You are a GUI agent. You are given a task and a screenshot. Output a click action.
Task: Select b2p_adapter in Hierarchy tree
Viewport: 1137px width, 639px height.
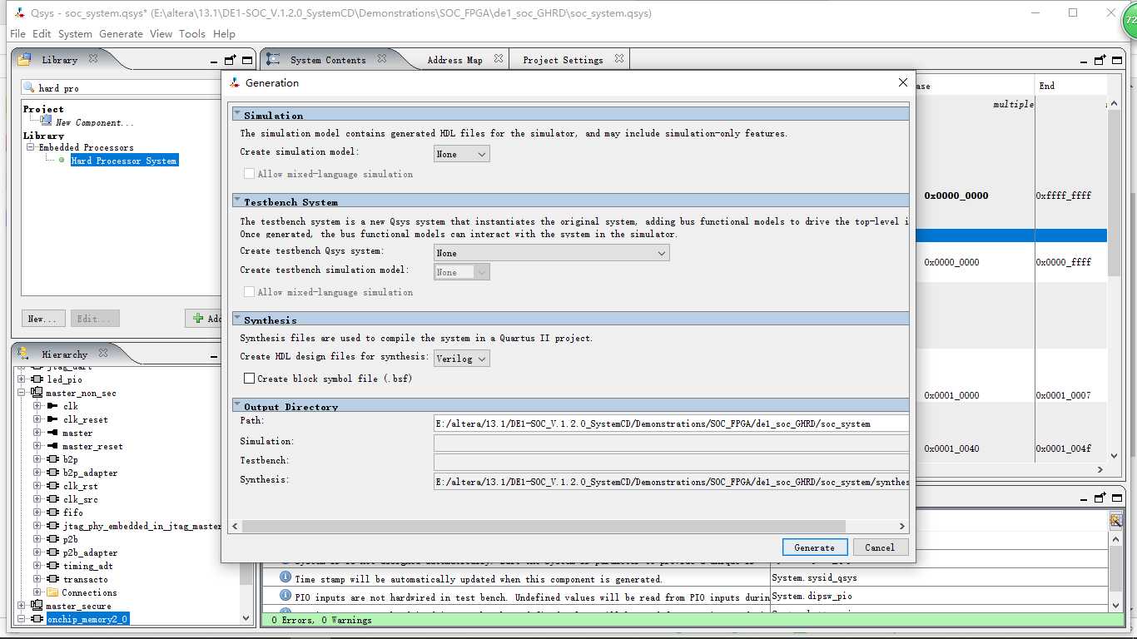coord(90,473)
